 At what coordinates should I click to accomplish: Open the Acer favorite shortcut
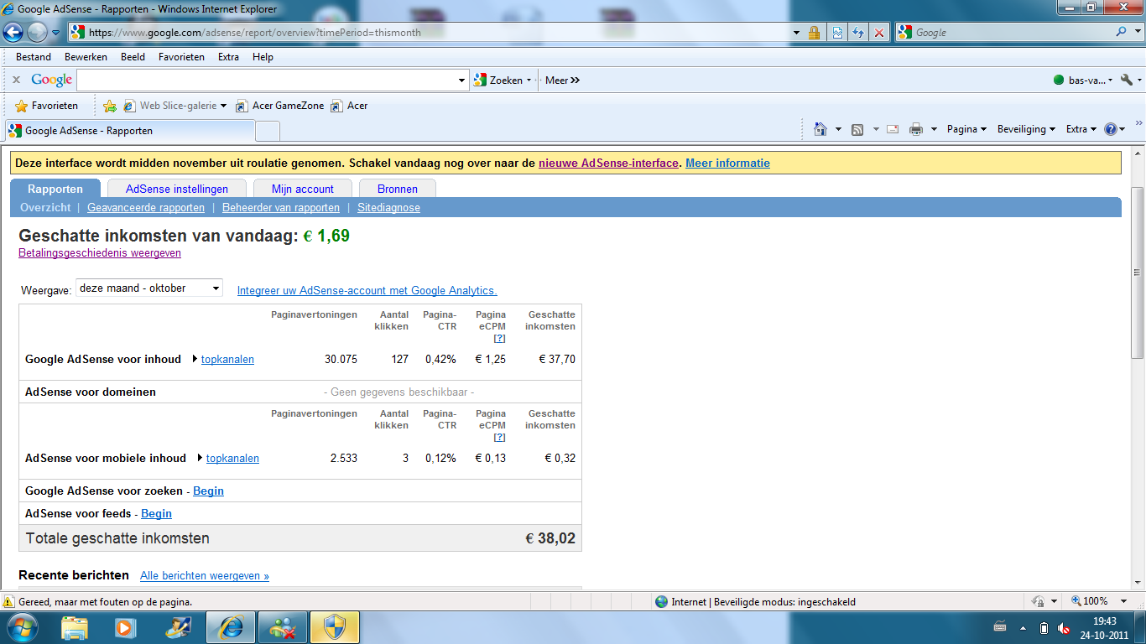point(349,106)
